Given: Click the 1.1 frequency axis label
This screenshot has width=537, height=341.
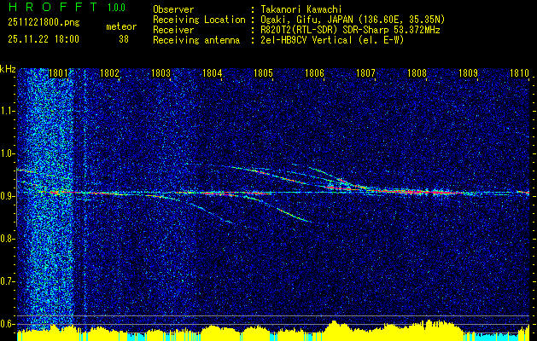Looking at the screenshot, I should click(x=8, y=111).
